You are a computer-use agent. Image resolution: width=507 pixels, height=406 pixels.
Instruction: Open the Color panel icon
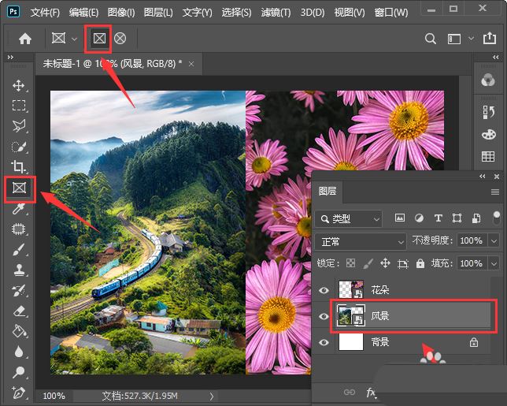(x=488, y=80)
